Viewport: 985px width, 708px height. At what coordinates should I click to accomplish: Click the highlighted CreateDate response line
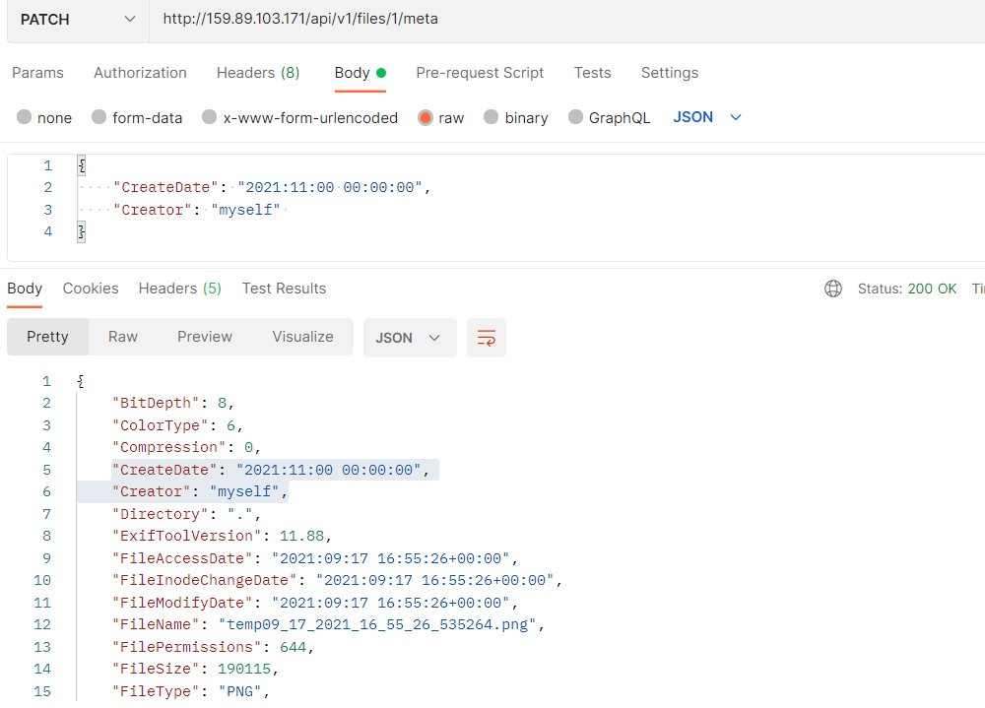[270, 470]
